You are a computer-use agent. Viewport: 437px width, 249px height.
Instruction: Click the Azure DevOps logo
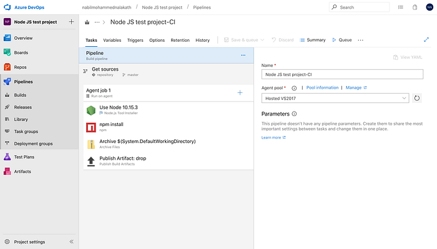tap(7, 7)
